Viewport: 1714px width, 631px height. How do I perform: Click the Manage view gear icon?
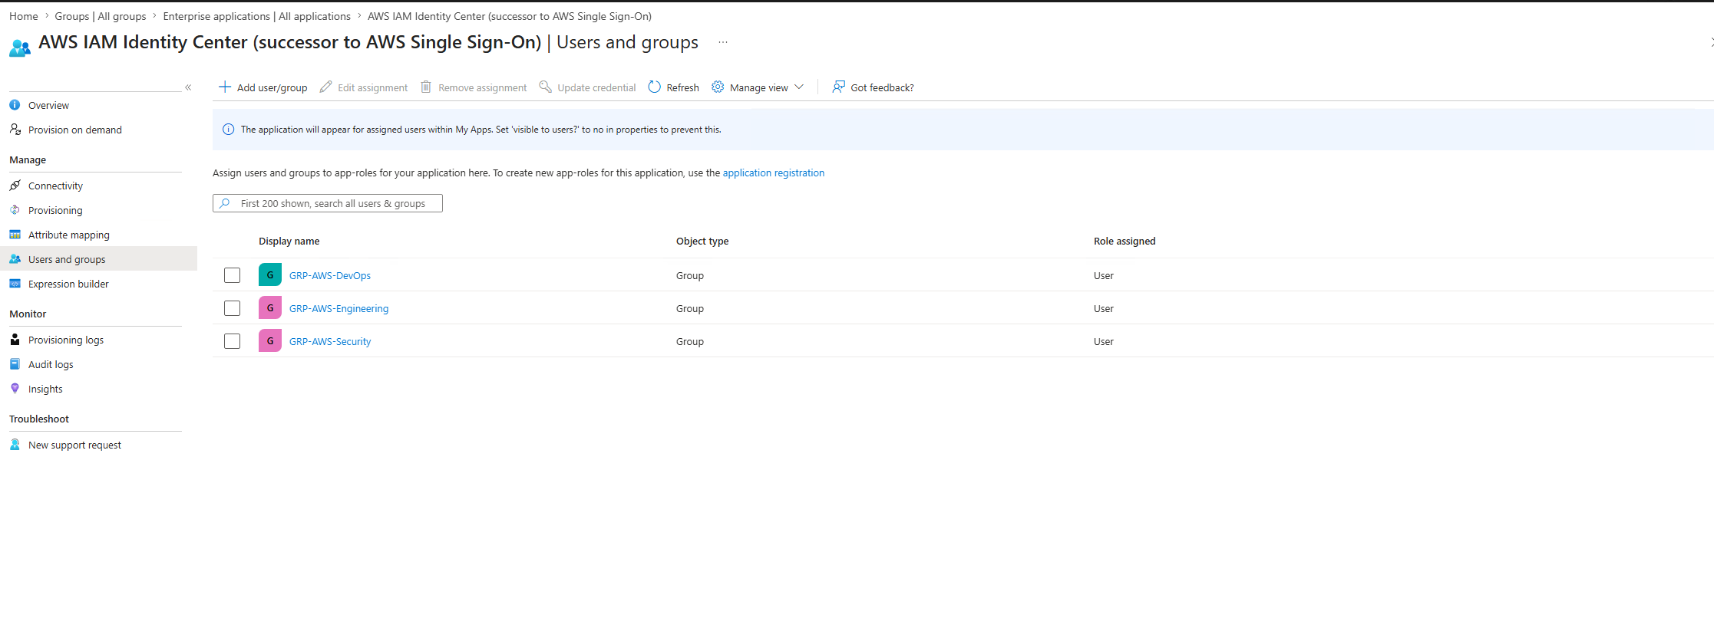[718, 87]
